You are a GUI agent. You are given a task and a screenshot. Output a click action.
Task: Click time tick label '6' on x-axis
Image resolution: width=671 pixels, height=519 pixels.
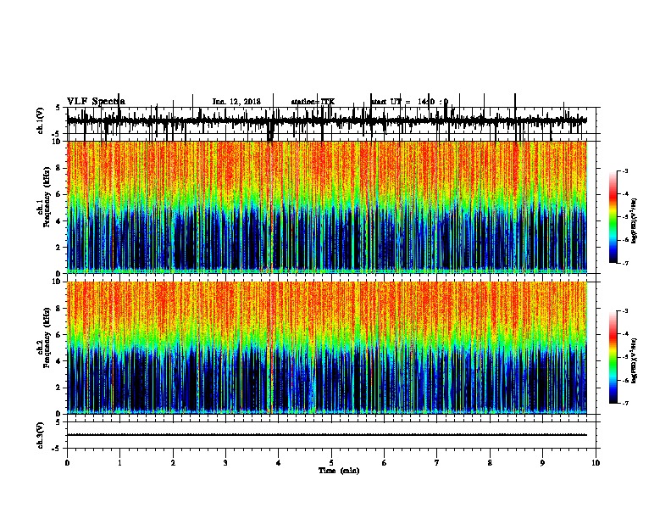[385, 463]
